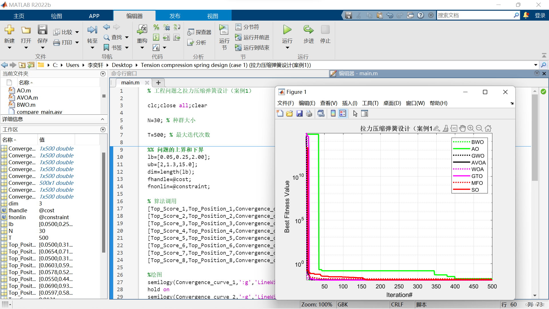Click the notification bell icon

526,15
